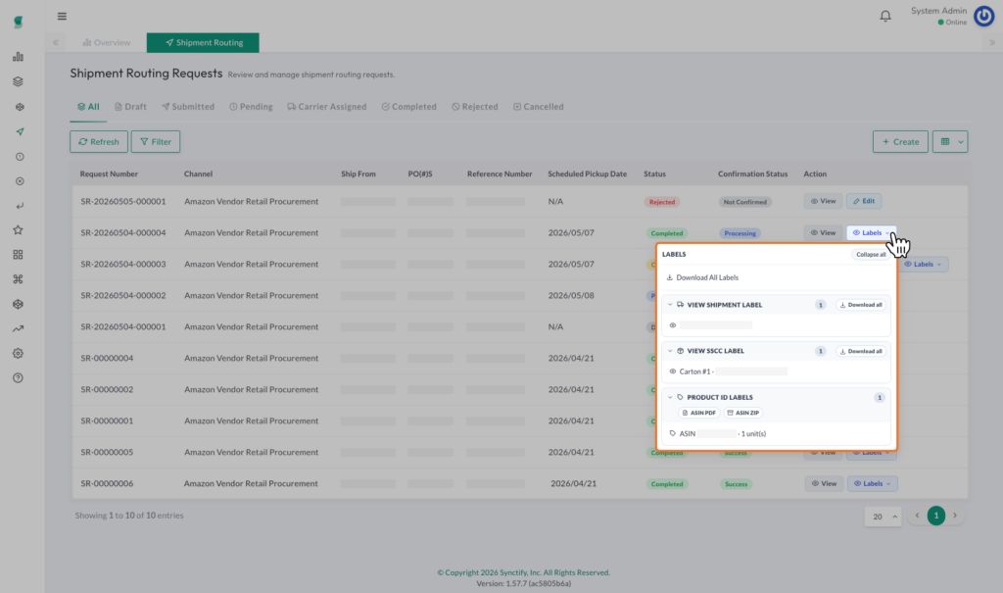Switch to the Overview tab
Image resolution: width=1003 pixels, height=593 pixels.
pyautogui.click(x=106, y=42)
